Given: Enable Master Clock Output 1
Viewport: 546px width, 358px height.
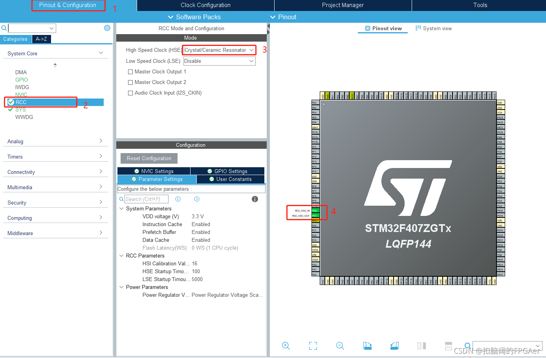Looking at the screenshot, I should click(x=130, y=72).
